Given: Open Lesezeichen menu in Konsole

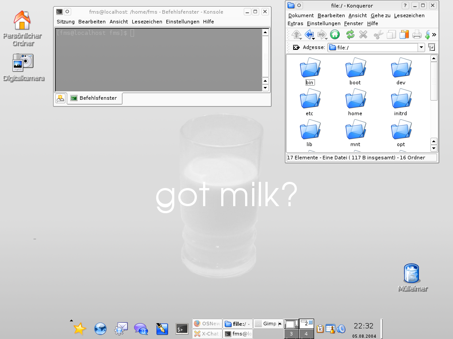Looking at the screenshot, I should (x=147, y=22).
